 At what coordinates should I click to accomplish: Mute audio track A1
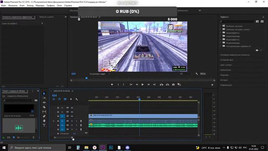pos(72,121)
